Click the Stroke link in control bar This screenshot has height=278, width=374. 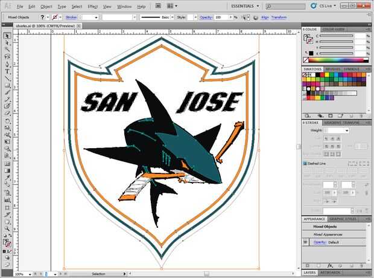click(x=71, y=18)
